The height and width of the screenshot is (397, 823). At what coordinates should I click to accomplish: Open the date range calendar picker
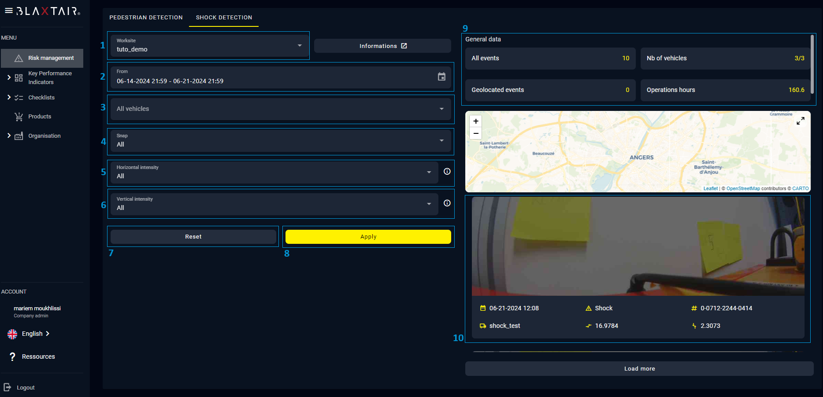tap(441, 77)
